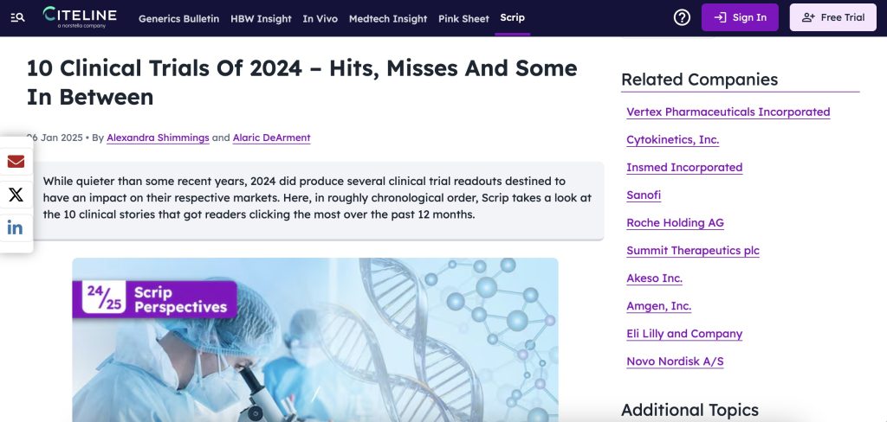
Task: View Alaric DeArment's author page
Action: 272,137
